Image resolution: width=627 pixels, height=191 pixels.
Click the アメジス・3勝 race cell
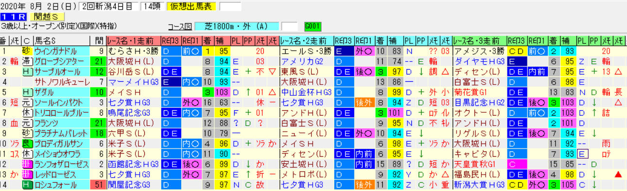(480, 51)
